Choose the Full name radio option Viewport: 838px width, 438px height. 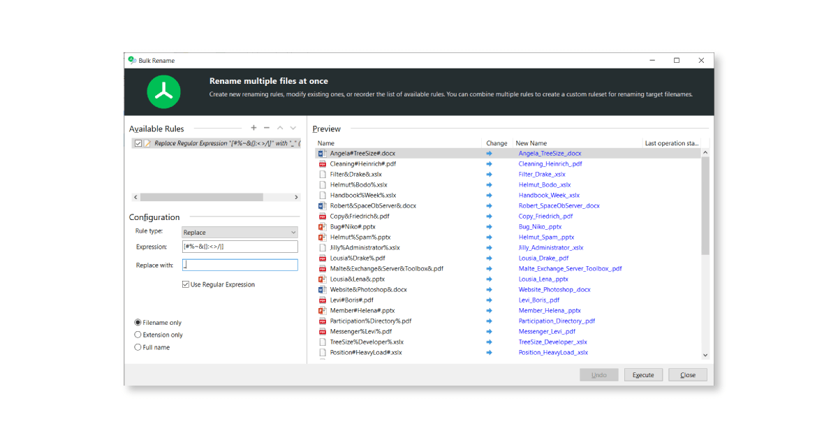tap(138, 347)
